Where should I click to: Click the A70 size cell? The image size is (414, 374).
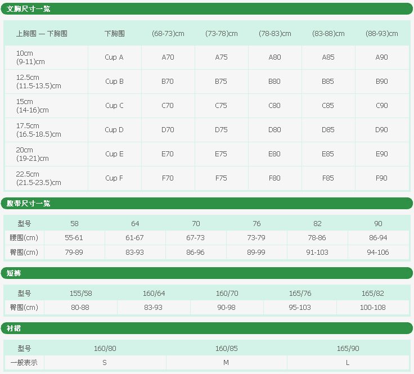click(x=168, y=57)
